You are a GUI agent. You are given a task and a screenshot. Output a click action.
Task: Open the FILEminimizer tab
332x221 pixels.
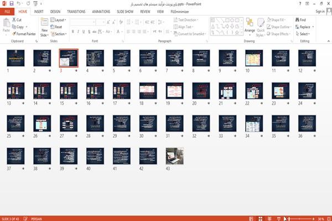[x=179, y=12]
